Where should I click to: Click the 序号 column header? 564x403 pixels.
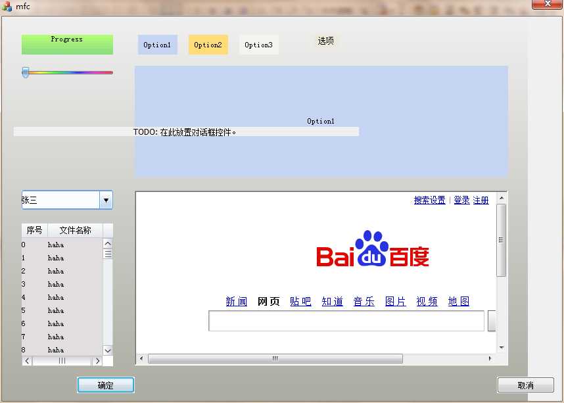pyautogui.click(x=35, y=230)
